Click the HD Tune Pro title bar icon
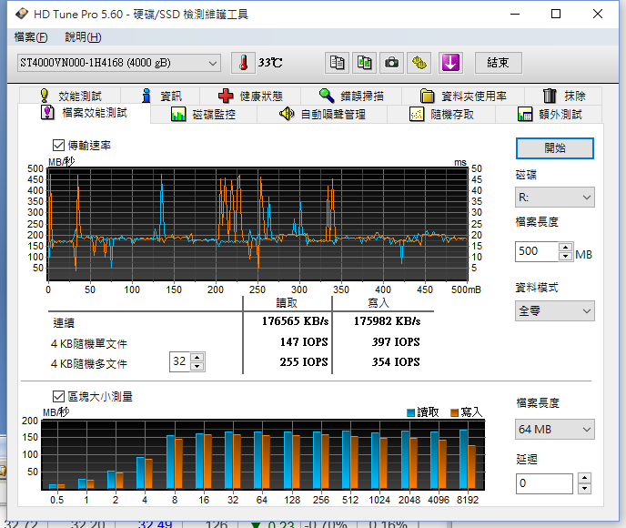Viewport: 626px width, 528px height. pyautogui.click(x=22, y=14)
